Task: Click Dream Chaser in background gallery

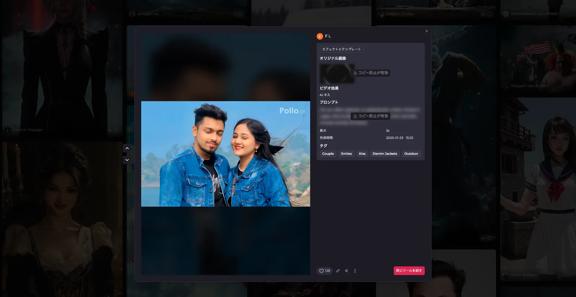Action: click(400, 14)
